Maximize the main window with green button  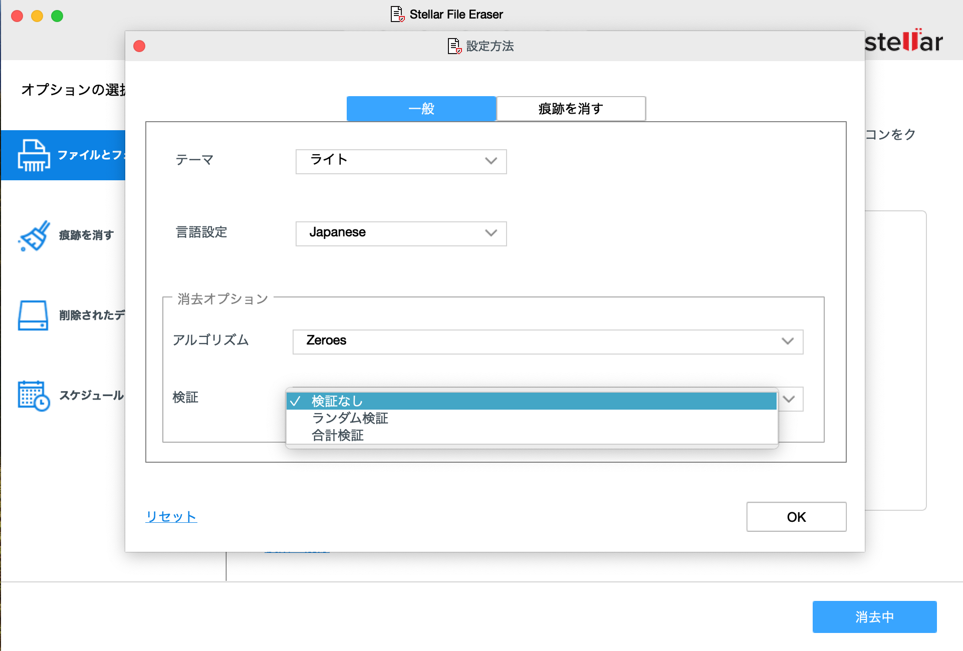57,16
